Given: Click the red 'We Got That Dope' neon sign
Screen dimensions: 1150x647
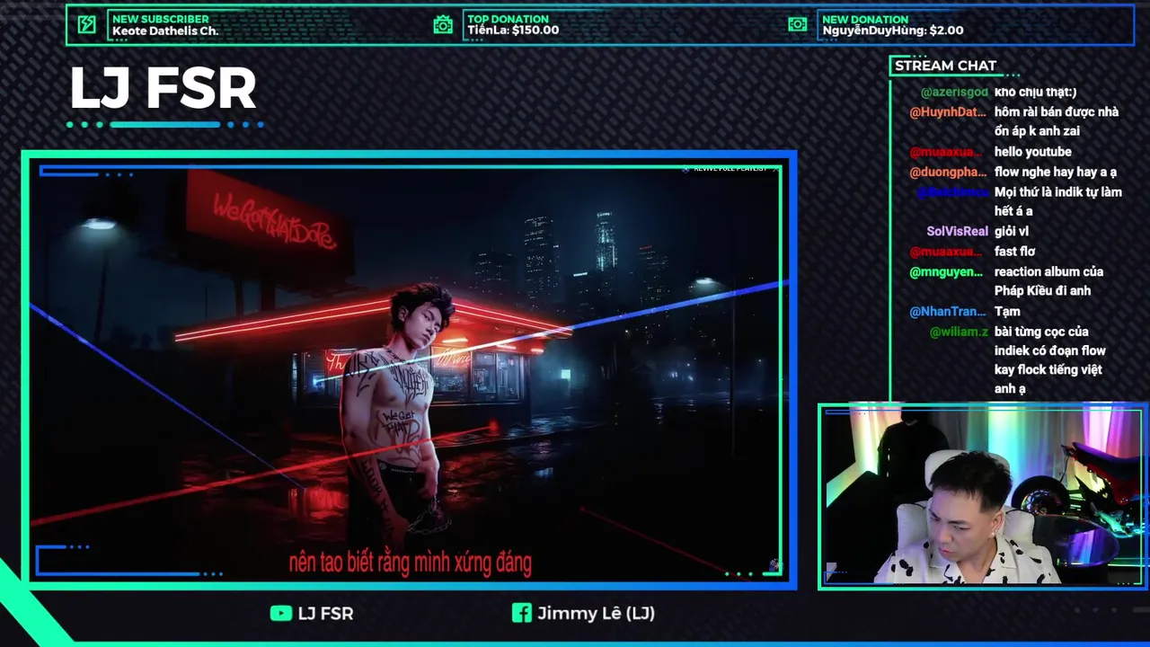Looking at the screenshot, I should click(274, 220).
